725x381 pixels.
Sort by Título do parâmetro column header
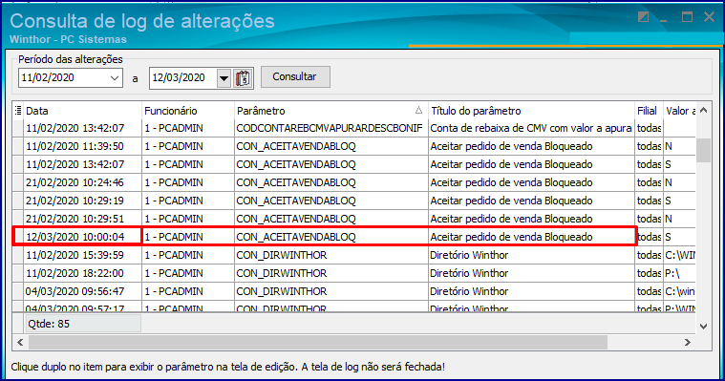tap(532, 111)
